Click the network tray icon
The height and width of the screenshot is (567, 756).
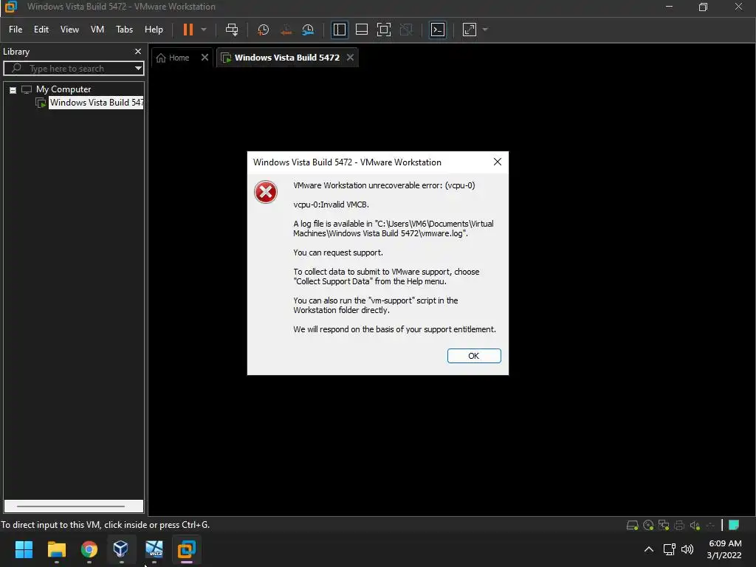669,549
